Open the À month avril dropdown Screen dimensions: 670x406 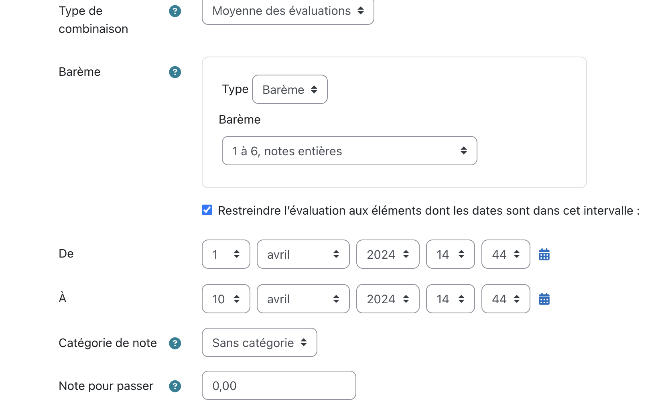tap(303, 299)
